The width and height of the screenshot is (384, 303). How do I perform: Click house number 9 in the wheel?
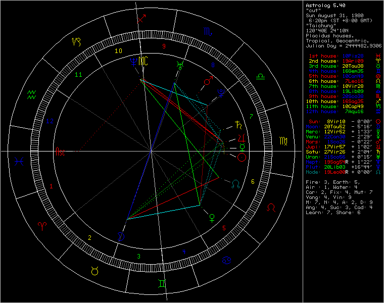164,46
